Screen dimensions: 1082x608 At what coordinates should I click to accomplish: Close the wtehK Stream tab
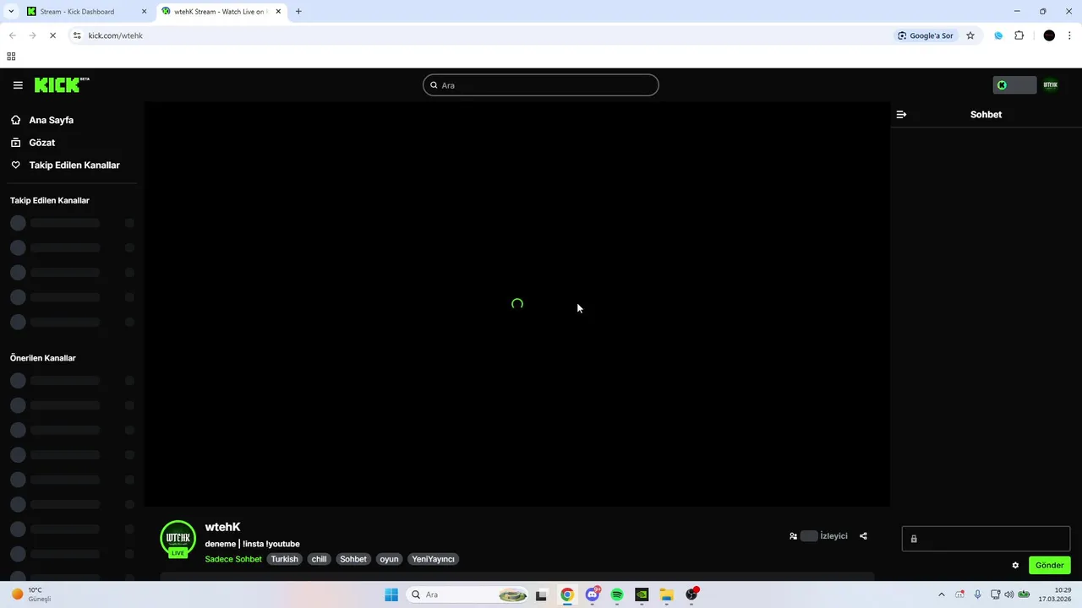click(278, 12)
